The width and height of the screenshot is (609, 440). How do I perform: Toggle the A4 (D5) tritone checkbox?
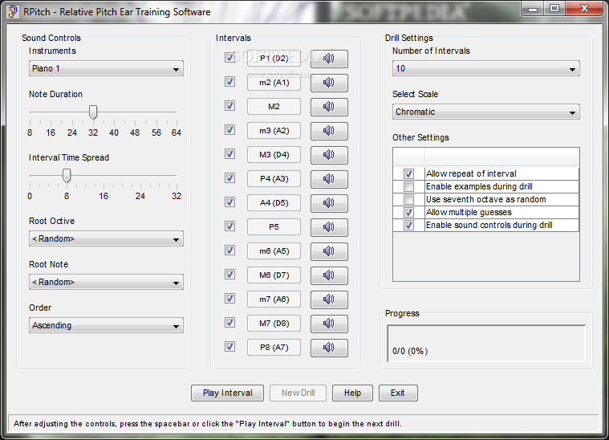(x=230, y=202)
